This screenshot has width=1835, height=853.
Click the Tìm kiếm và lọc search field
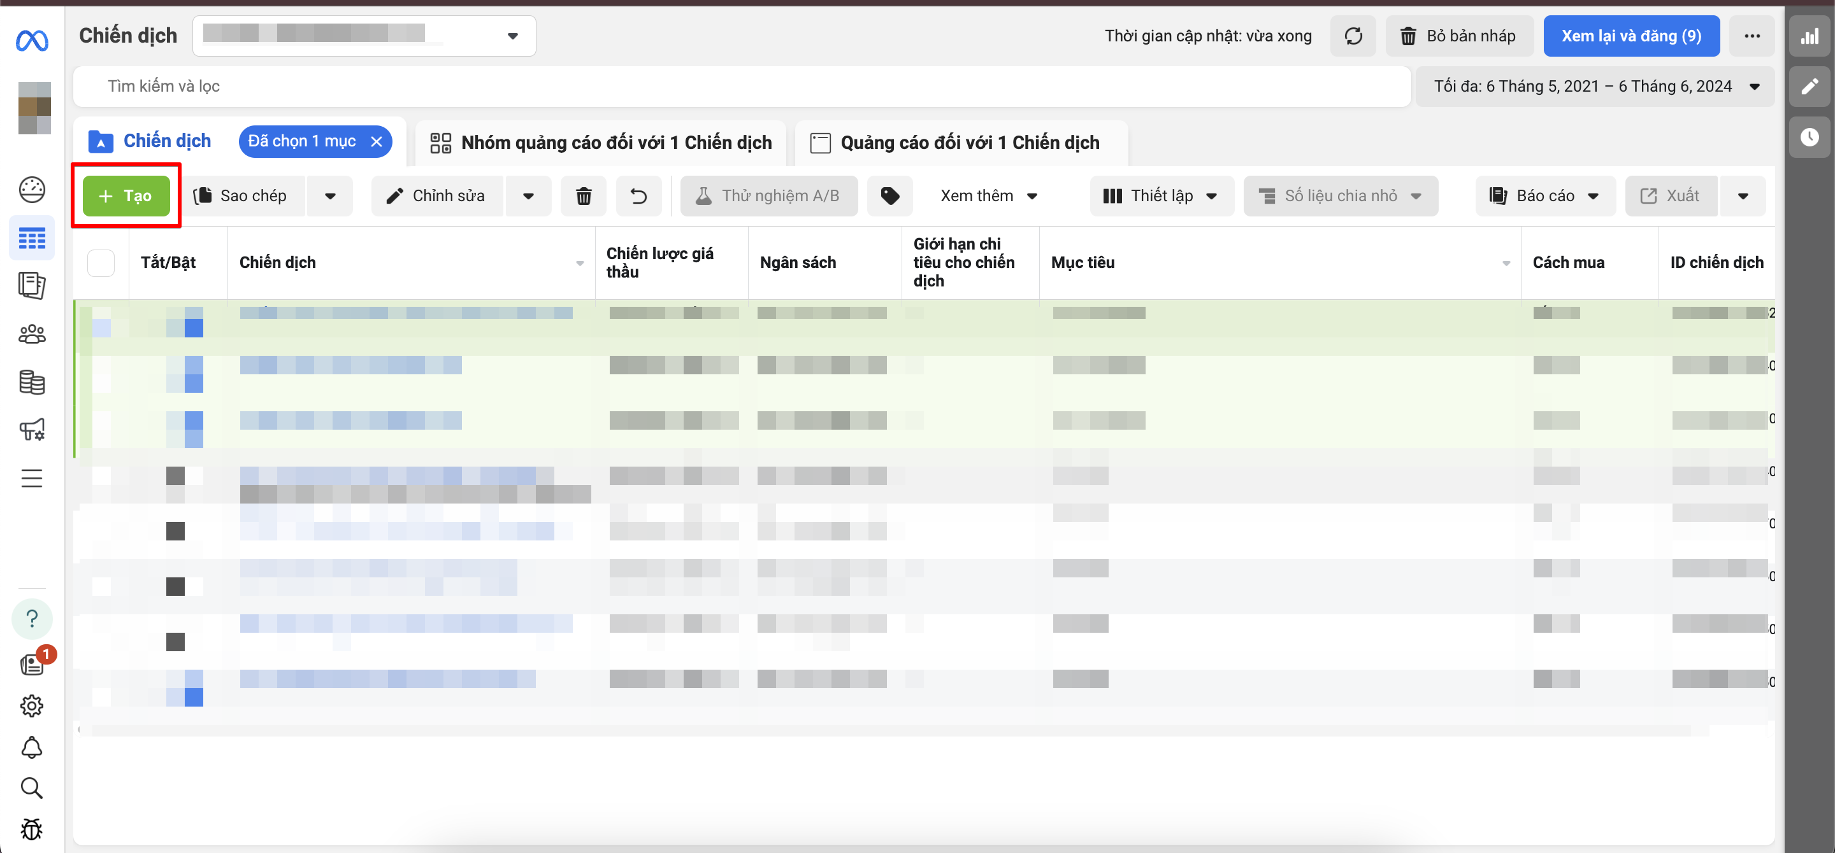tap(741, 86)
